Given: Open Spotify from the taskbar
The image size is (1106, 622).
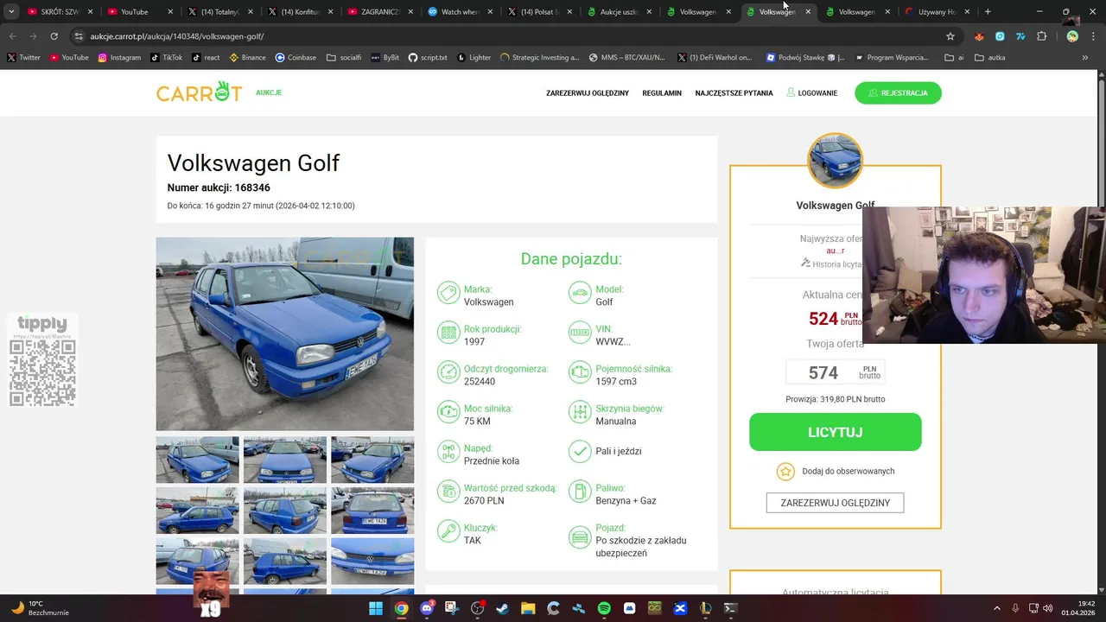Looking at the screenshot, I should click(604, 608).
